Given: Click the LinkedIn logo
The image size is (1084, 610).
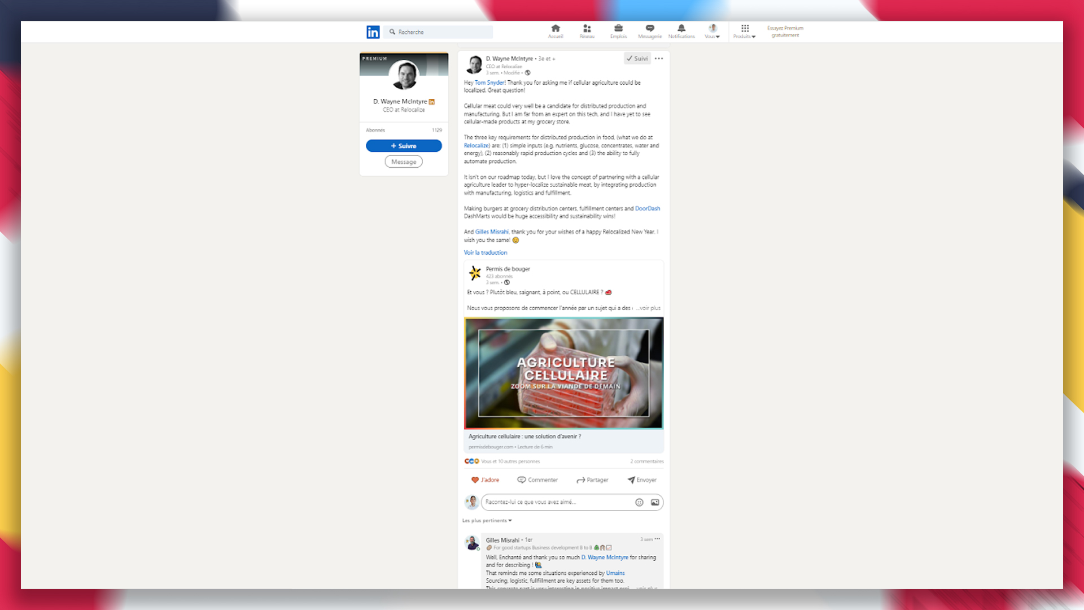Looking at the screenshot, I should click(373, 32).
